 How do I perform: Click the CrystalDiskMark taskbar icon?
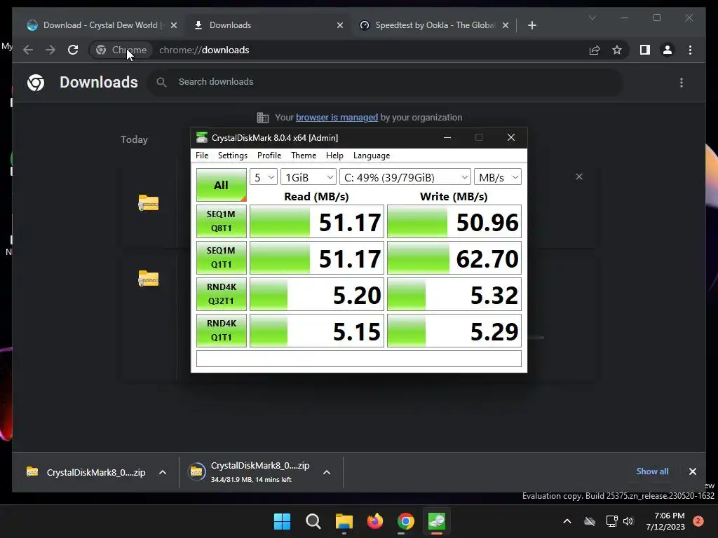click(x=437, y=521)
